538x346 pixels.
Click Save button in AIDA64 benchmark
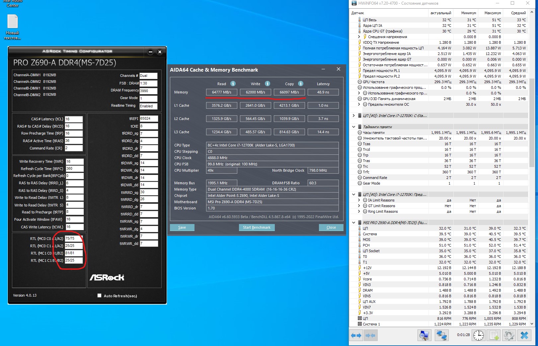coord(182,227)
